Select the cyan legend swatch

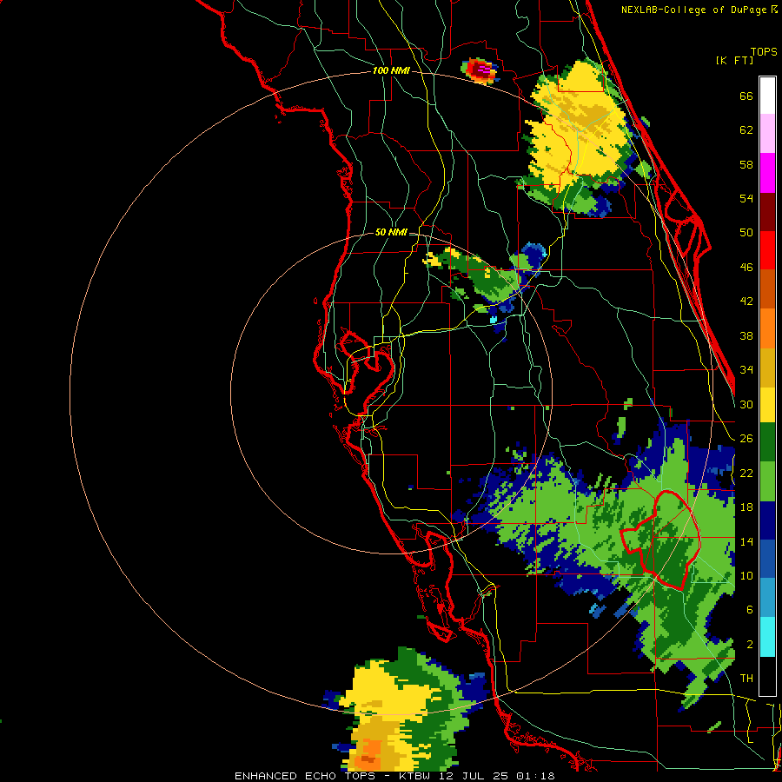click(x=767, y=637)
